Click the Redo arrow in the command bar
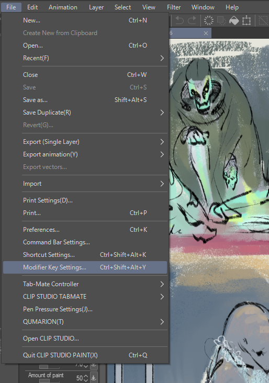 (192, 20)
